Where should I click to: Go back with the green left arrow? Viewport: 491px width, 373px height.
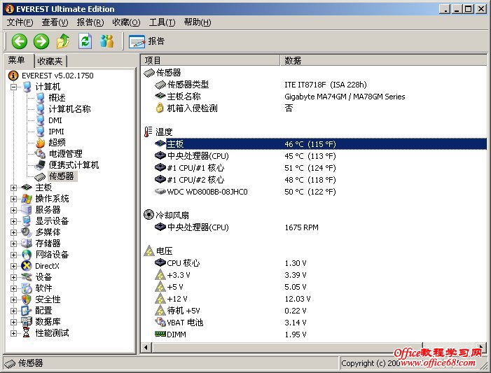(x=20, y=41)
